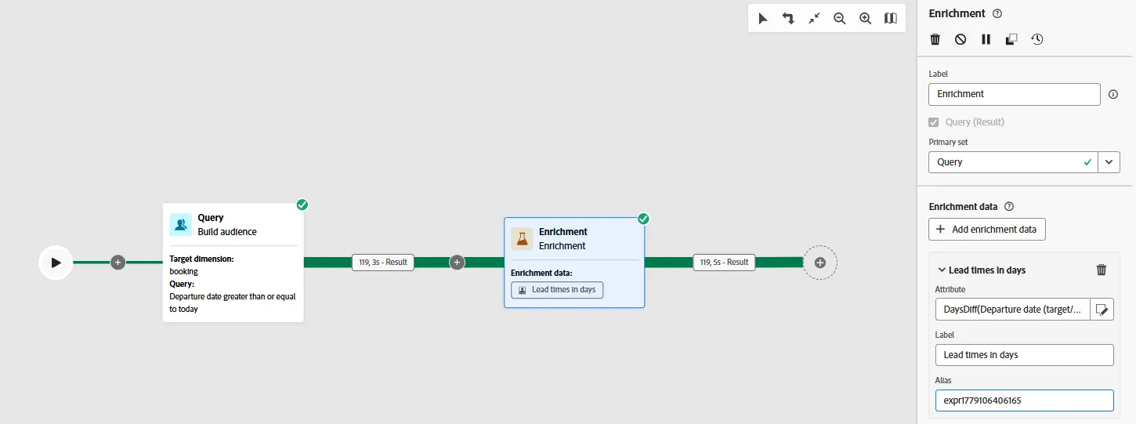Click the copy/duplicate activity icon
Viewport: 1136px width, 424px height.
1011,39
